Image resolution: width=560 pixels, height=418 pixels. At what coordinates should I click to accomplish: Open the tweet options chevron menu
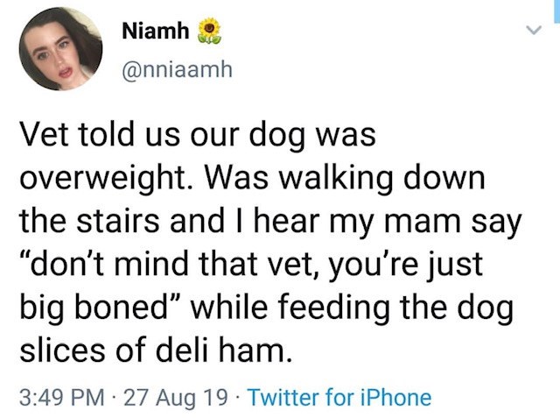click(x=528, y=32)
